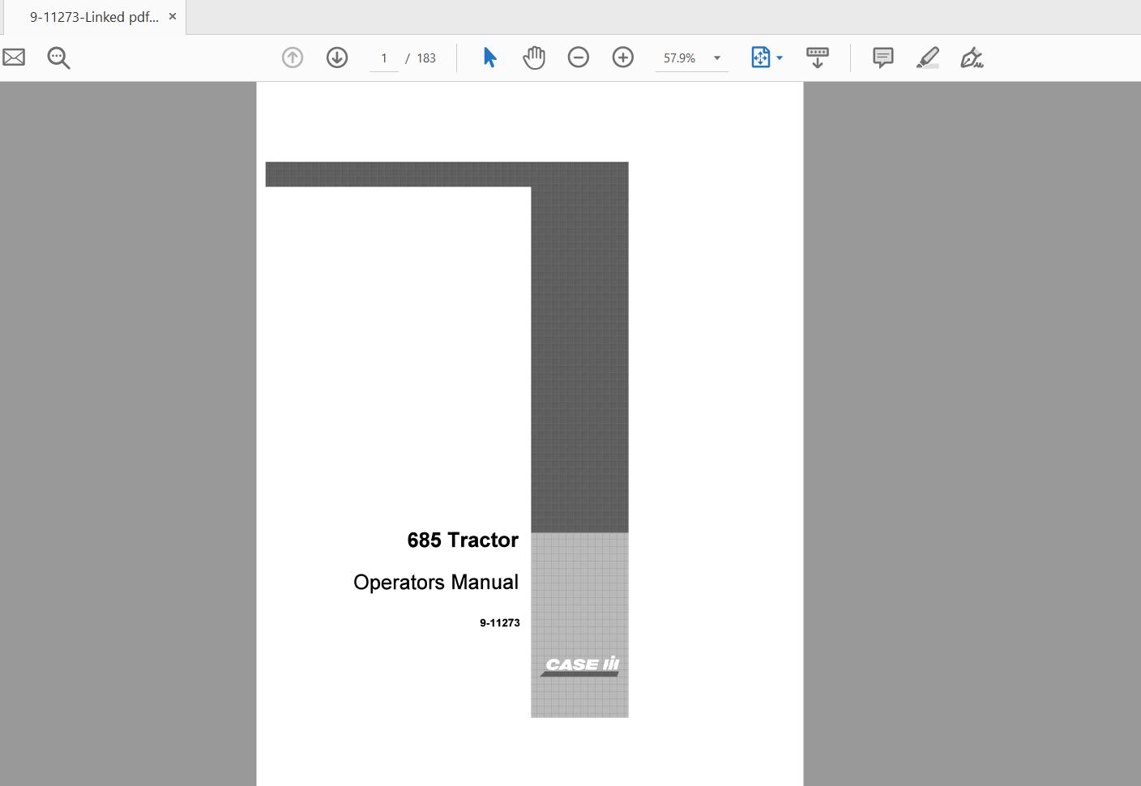The image size is (1141, 786).
Task: Open the find text magnifier tool
Action: pos(58,58)
